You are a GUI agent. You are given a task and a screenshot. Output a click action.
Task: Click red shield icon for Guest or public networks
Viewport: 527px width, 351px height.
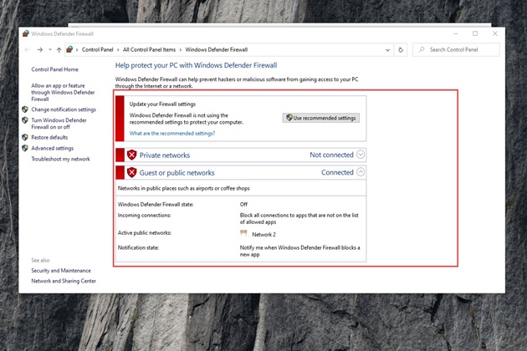[132, 172]
